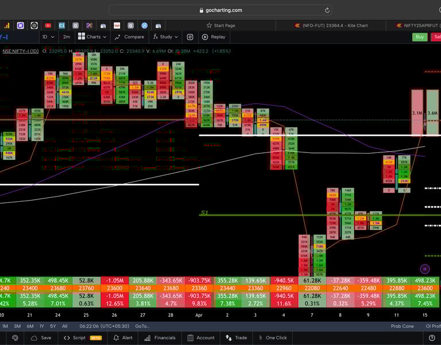Click the 22880 price cell
This screenshot has height=345, width=441.
[397, 288]
